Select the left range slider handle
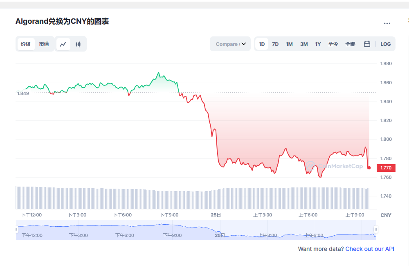409x266 pixels. click(16, 230)
